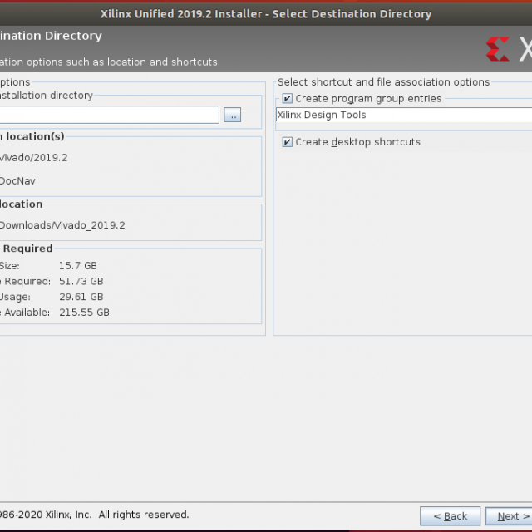Click the Xilinx Design Tools name field
The width and height of the screenshot is (532, 532).
(403, 116)
